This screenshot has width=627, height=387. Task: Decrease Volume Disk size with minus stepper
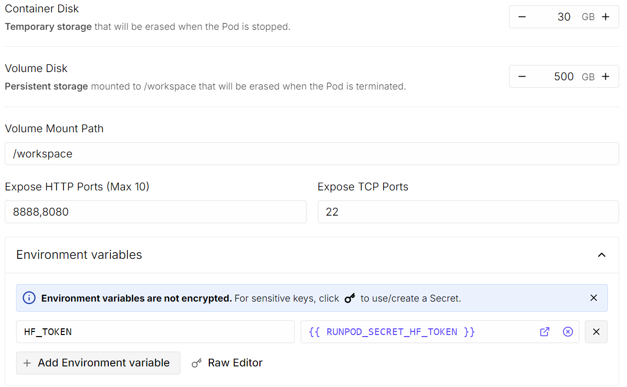522,76
